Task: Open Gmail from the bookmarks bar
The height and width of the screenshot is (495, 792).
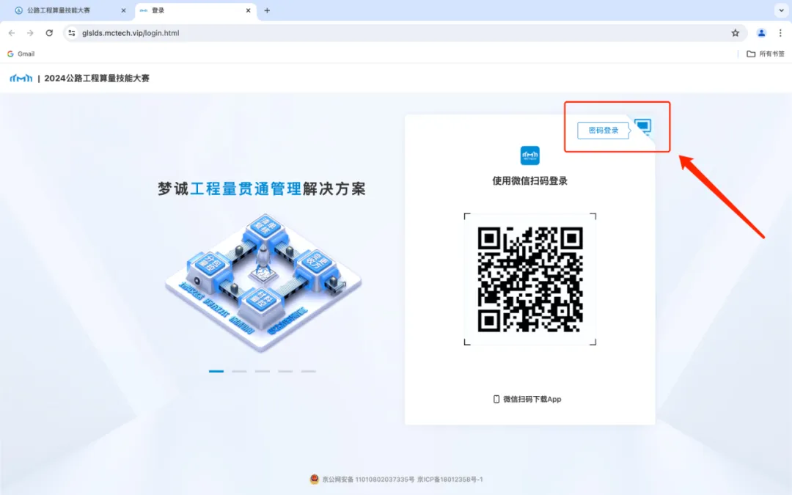Action: click(x=20, y=53)
